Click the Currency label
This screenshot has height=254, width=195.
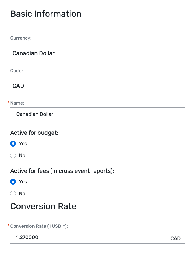click(21, 38)
